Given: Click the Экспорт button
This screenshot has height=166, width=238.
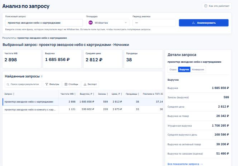Looking at the screenshot, I should point(90,84).
